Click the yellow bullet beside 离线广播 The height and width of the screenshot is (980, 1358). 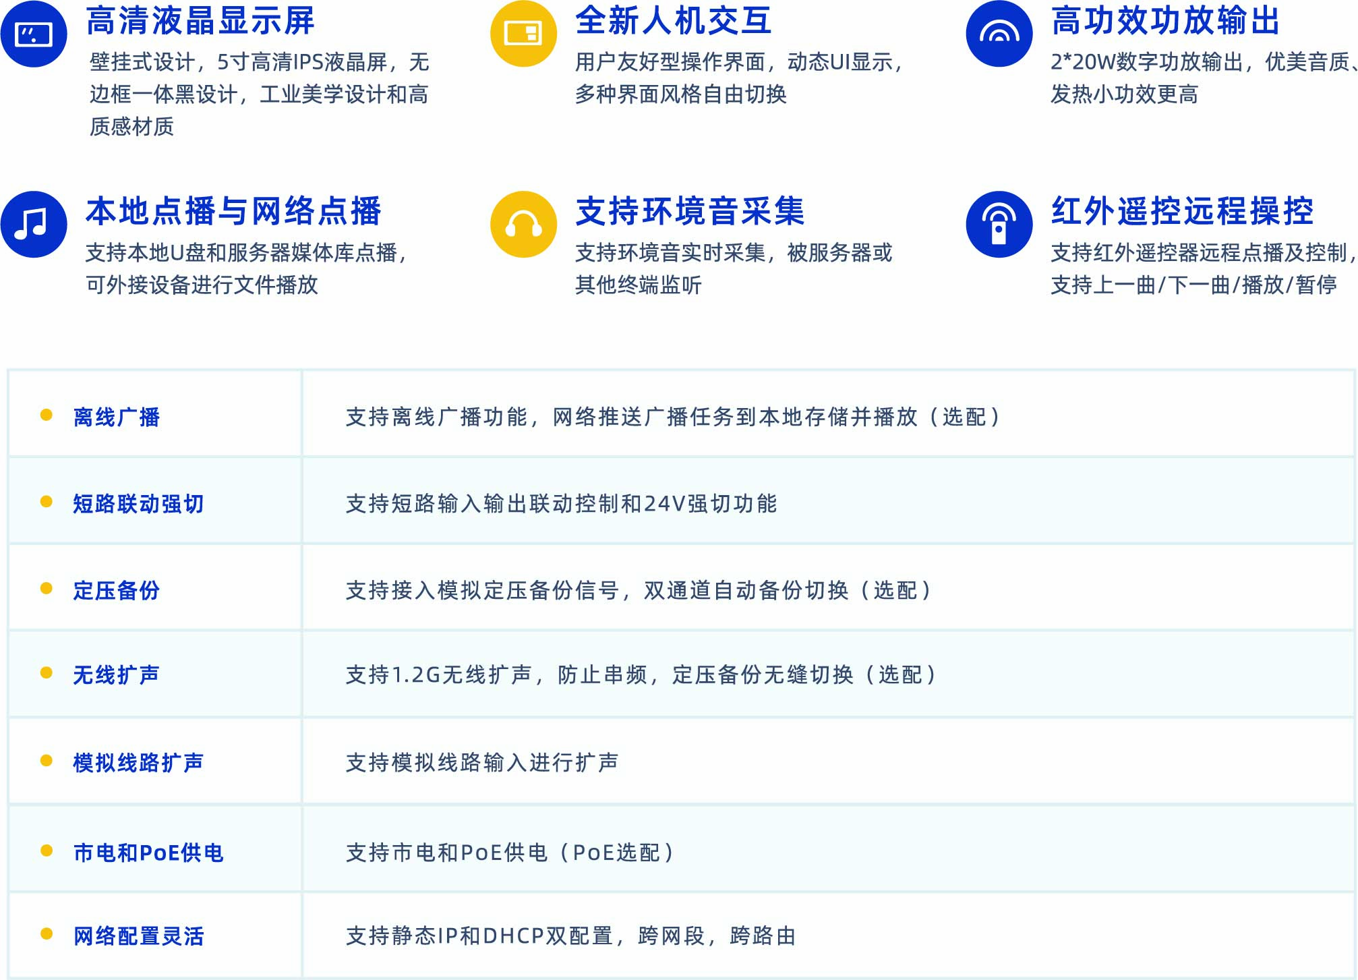47,415
